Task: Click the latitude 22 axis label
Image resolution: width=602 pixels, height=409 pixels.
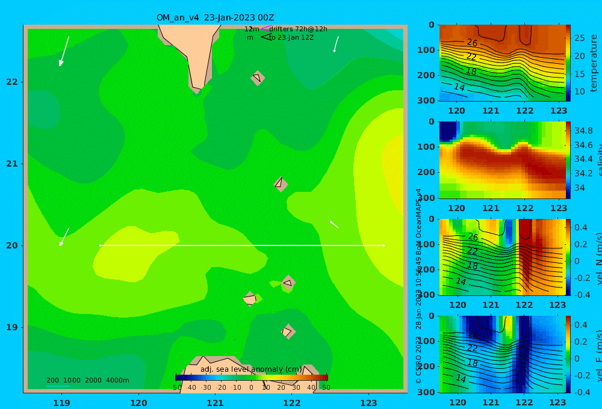Action: pos(12,82)
